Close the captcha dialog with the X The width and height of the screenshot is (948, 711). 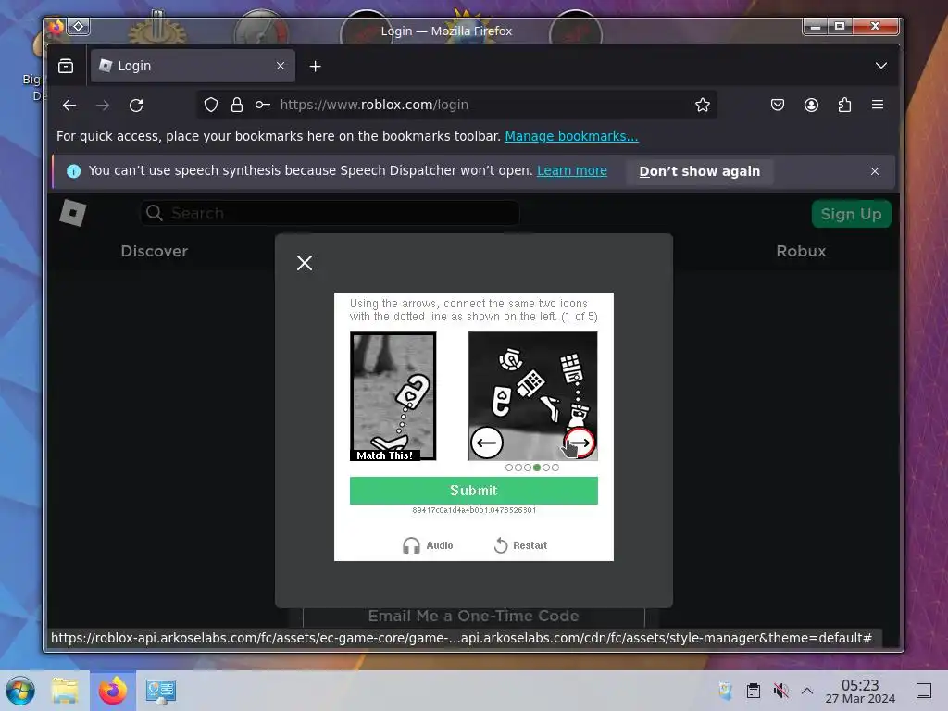305,263
